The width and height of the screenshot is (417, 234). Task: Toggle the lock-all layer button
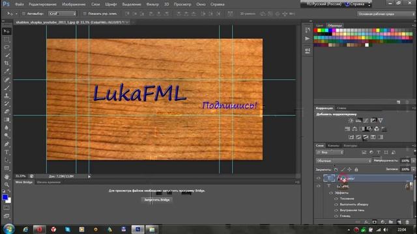point(356,169)
